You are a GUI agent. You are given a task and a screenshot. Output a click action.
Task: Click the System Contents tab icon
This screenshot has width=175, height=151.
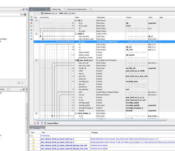tap(31, 9)
